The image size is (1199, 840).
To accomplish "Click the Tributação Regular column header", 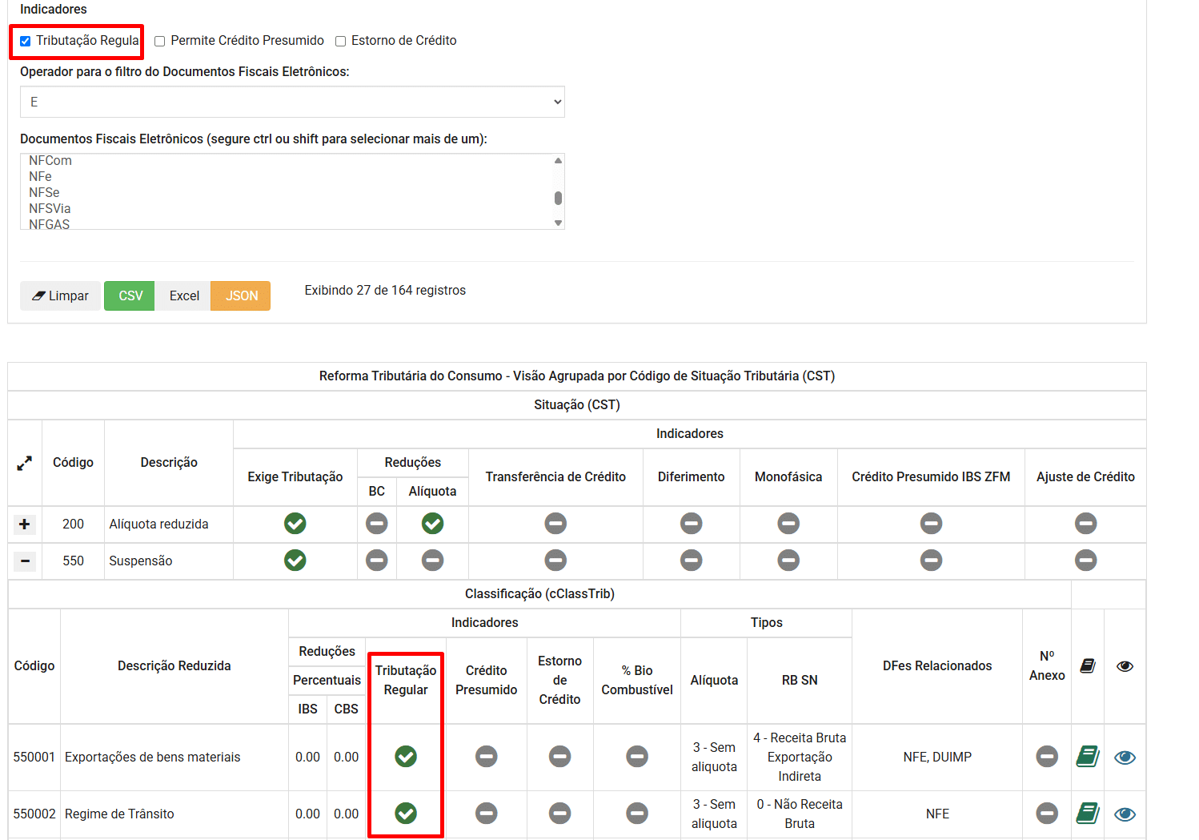I will [406, 681].
